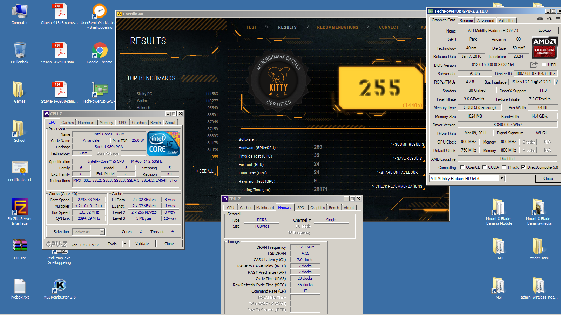Open Caches tab in CPU-Z processor window
Viewport: 561px width, 315px height.
click(68, 122)
